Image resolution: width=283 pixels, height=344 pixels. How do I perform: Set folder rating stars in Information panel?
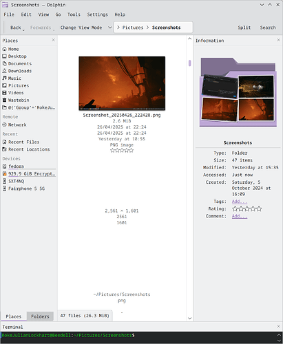247,208
